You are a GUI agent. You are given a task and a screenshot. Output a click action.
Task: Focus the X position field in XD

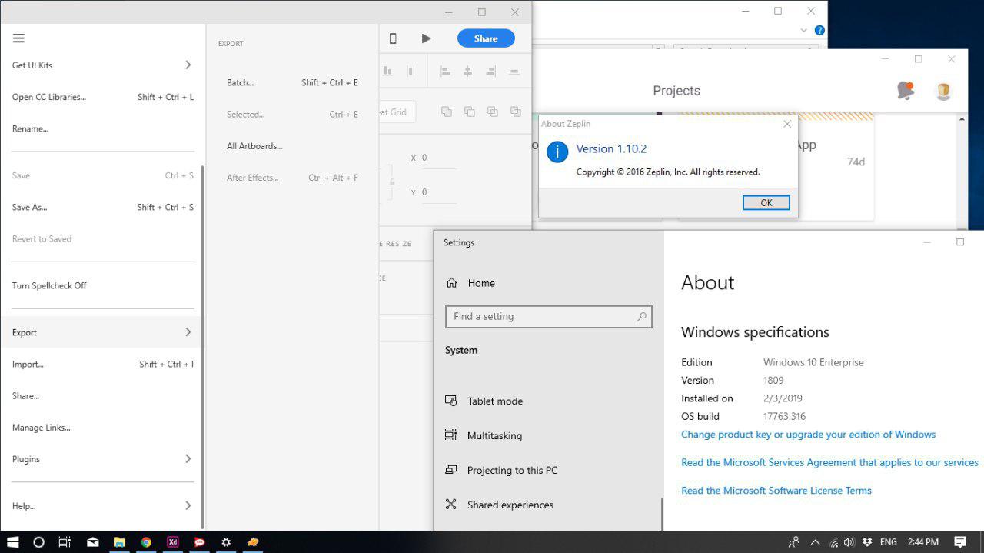(438, 158)
